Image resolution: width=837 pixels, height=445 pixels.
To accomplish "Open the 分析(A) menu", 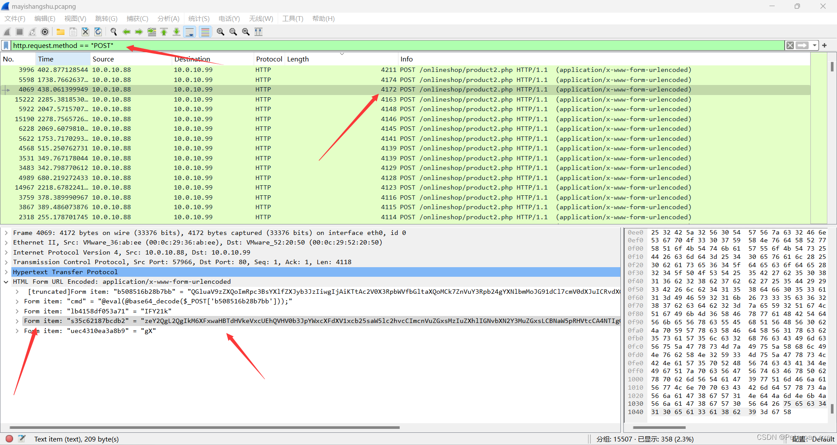I will (x=168, y=19).
